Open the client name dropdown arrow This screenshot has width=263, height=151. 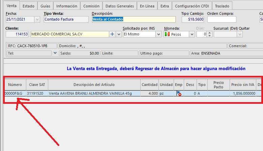(x=119, y=34)
